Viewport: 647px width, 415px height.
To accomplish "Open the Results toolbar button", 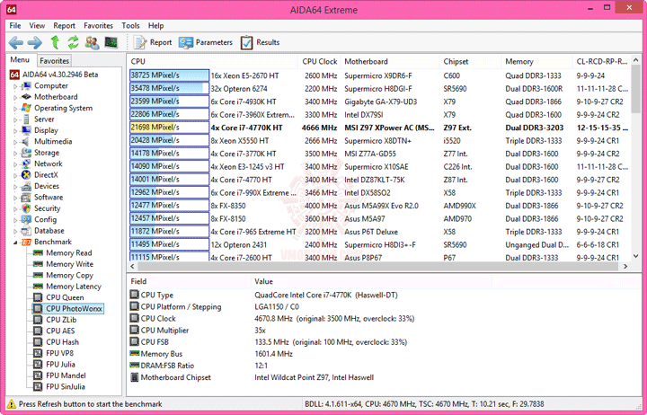I will [x=260, y=42].
